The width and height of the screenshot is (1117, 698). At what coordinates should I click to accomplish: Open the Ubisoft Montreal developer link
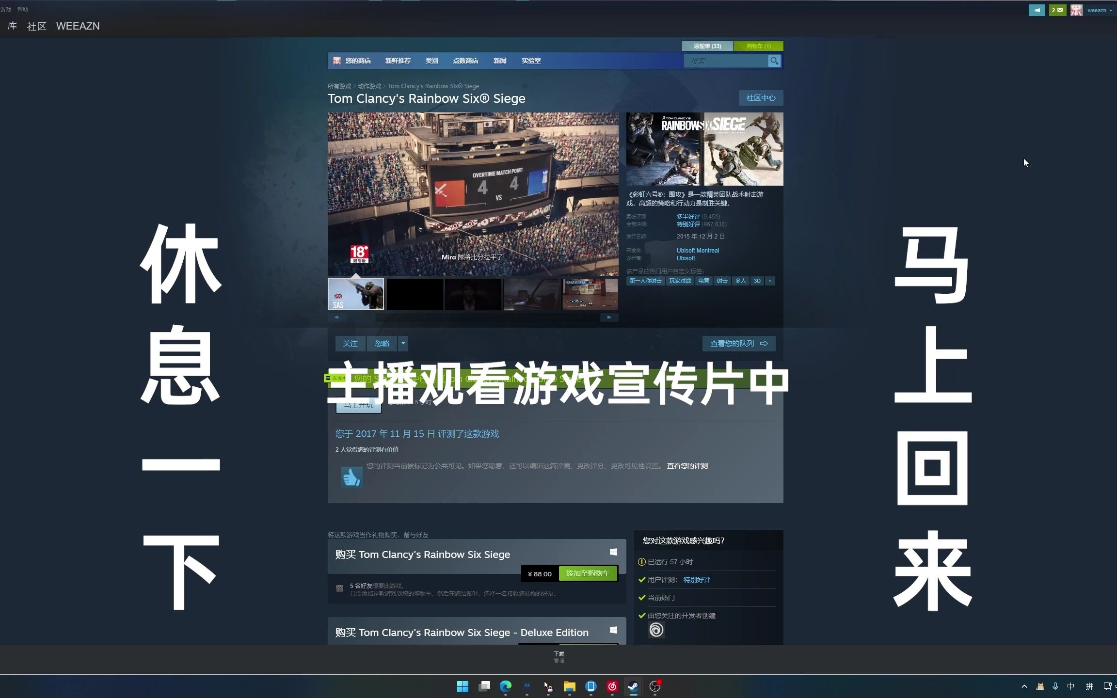(x=698, y=251)
